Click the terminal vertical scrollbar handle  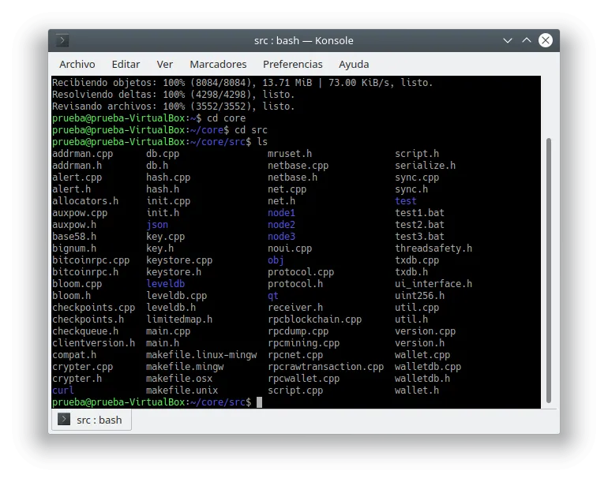click(x=548, y=271)
